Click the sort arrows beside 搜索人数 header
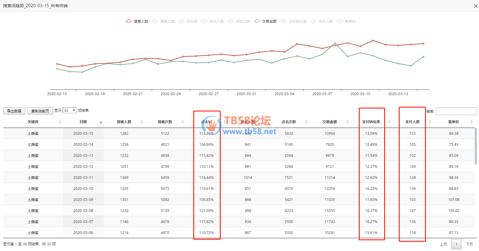Screen dimensions: 479x251 [x=142, y=122]
